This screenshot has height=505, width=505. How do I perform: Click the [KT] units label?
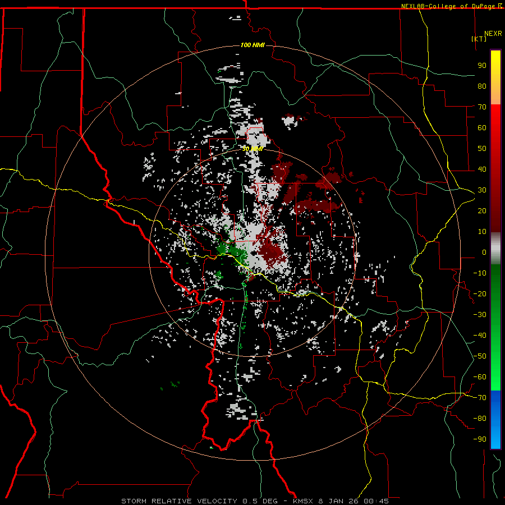479,39
